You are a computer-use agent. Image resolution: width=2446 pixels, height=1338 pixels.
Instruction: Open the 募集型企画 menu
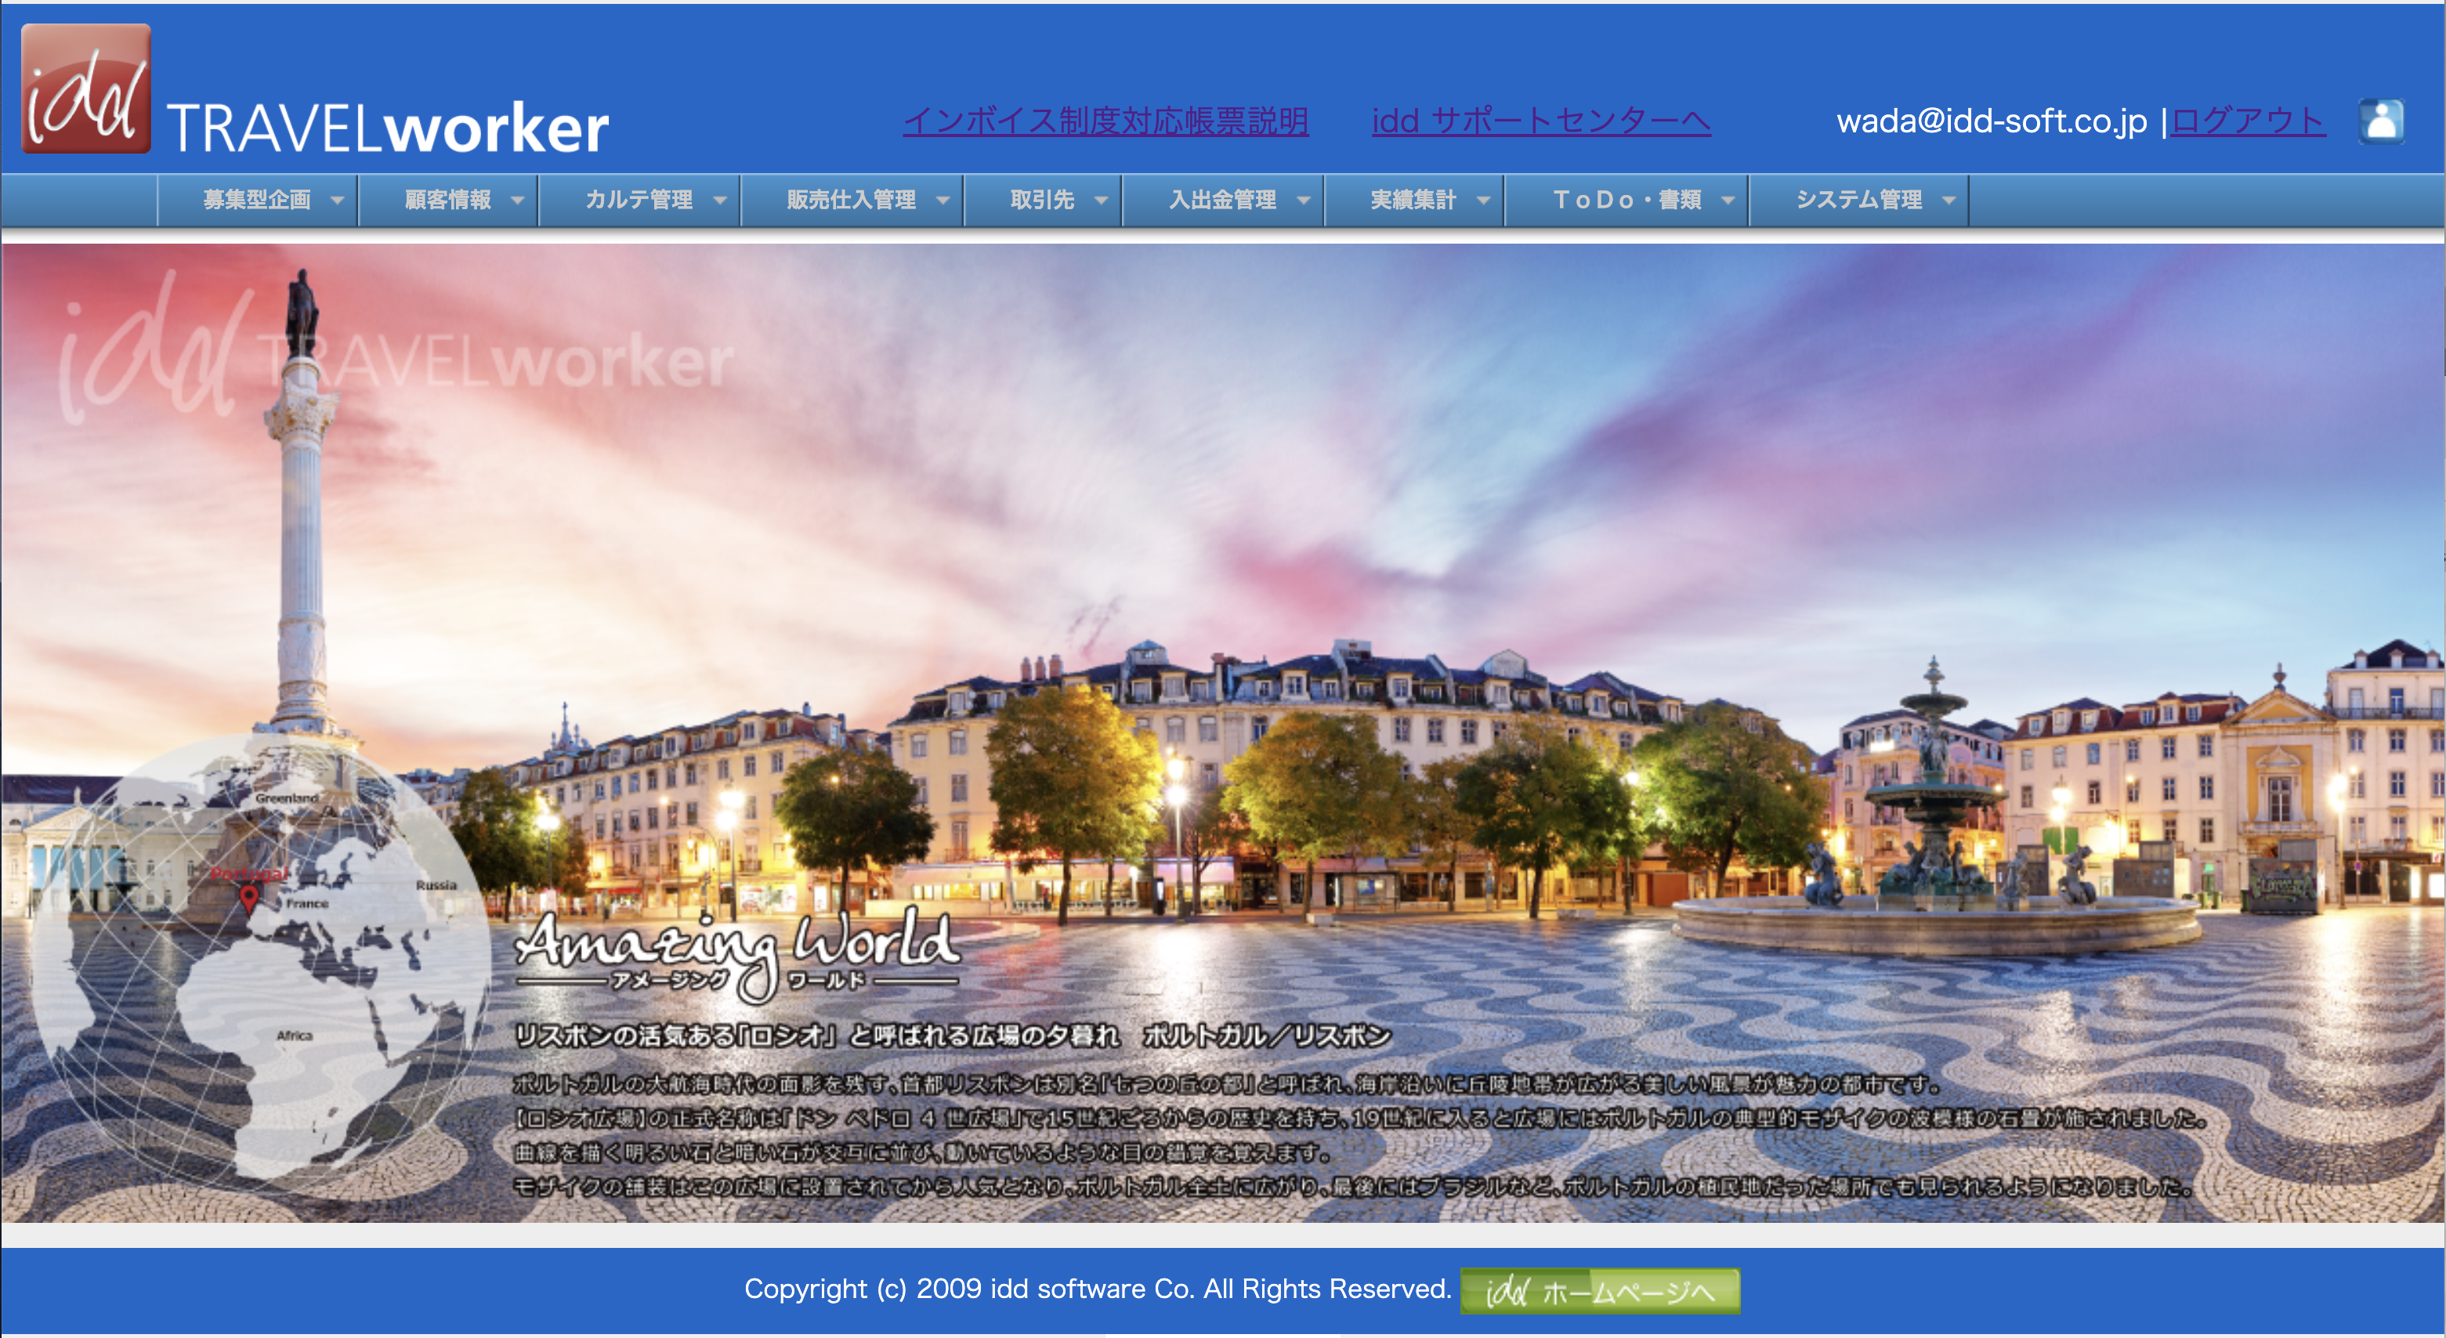257,201
